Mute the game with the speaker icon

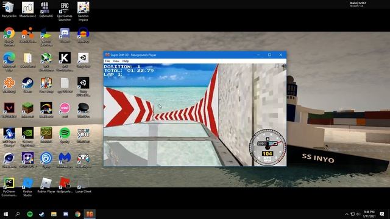click(283, 66)
